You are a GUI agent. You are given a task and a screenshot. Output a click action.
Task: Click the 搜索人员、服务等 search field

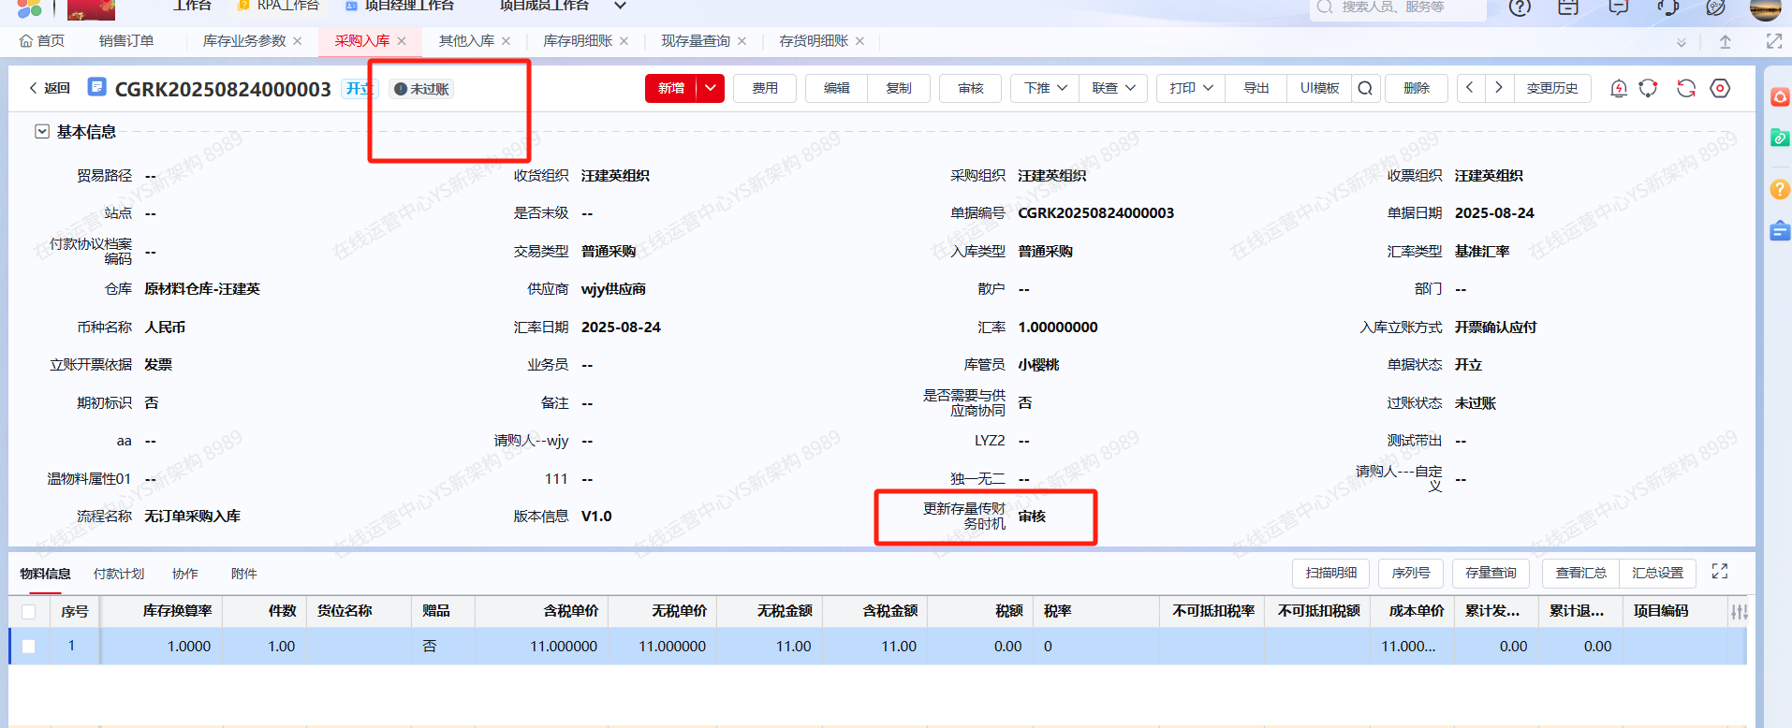(1400, 7)
